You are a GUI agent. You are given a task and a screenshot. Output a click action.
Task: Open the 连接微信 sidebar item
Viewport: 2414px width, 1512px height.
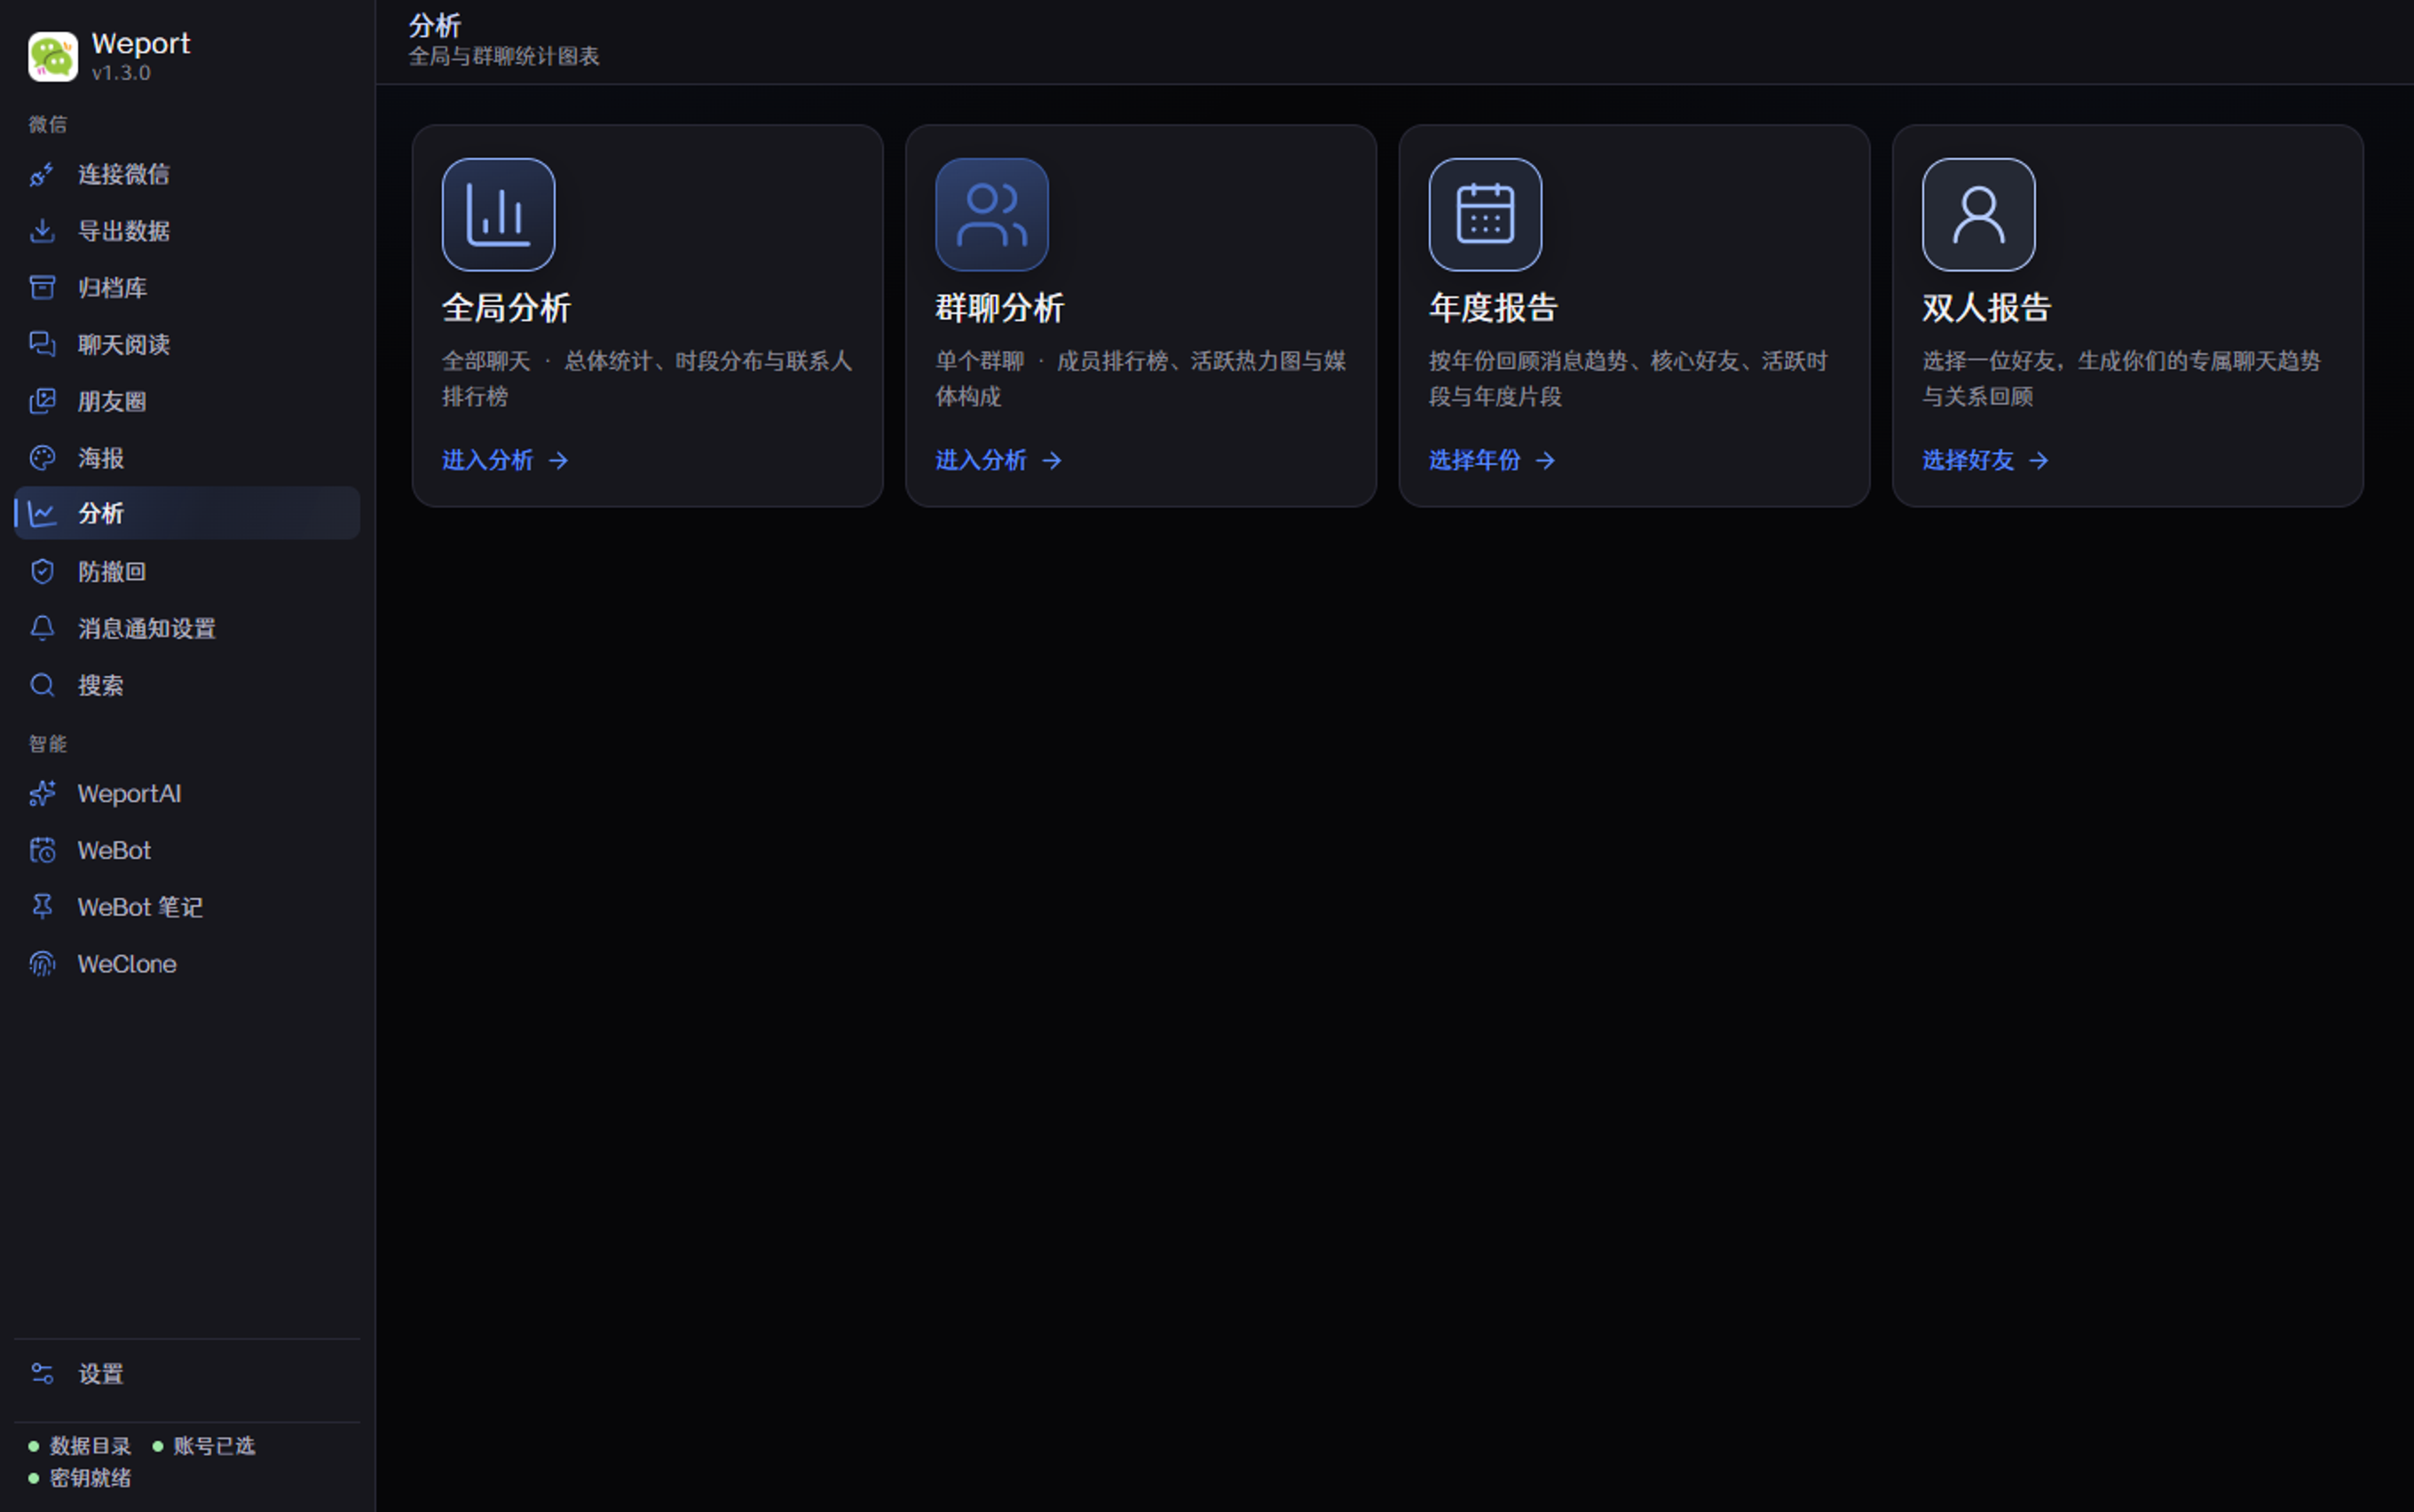pyautogui.click(x=187, y=175)
